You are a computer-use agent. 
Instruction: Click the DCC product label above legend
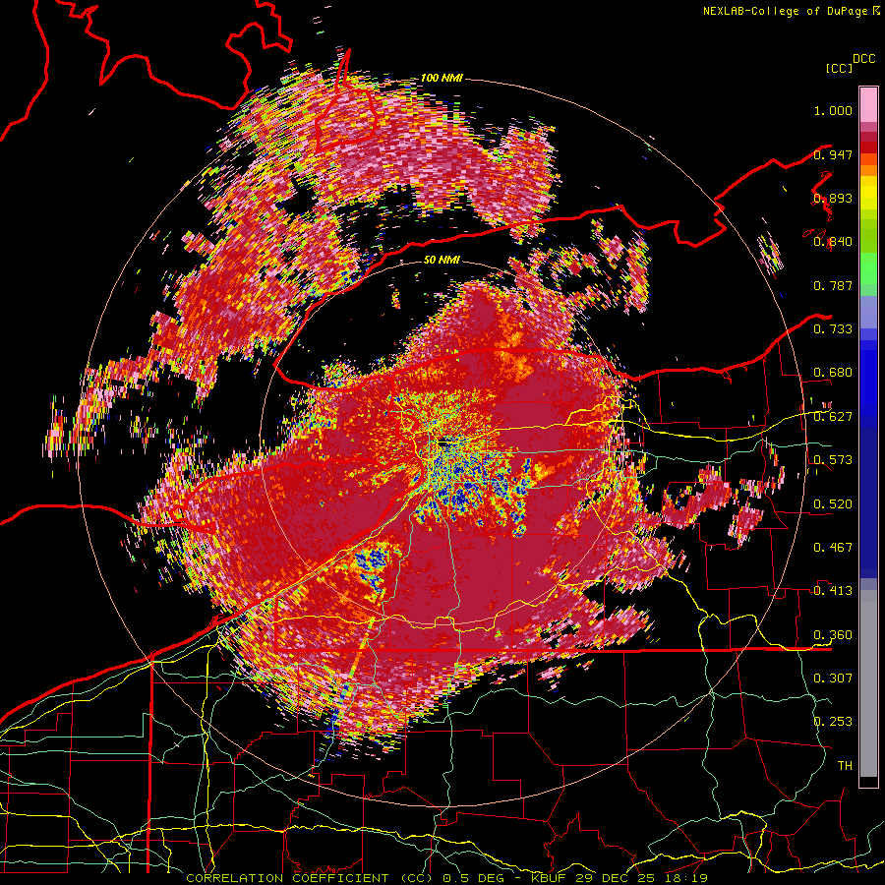point(863,59)
